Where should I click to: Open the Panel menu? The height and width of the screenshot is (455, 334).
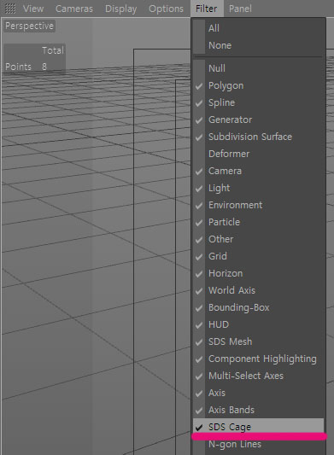click(x=240, y=9)
